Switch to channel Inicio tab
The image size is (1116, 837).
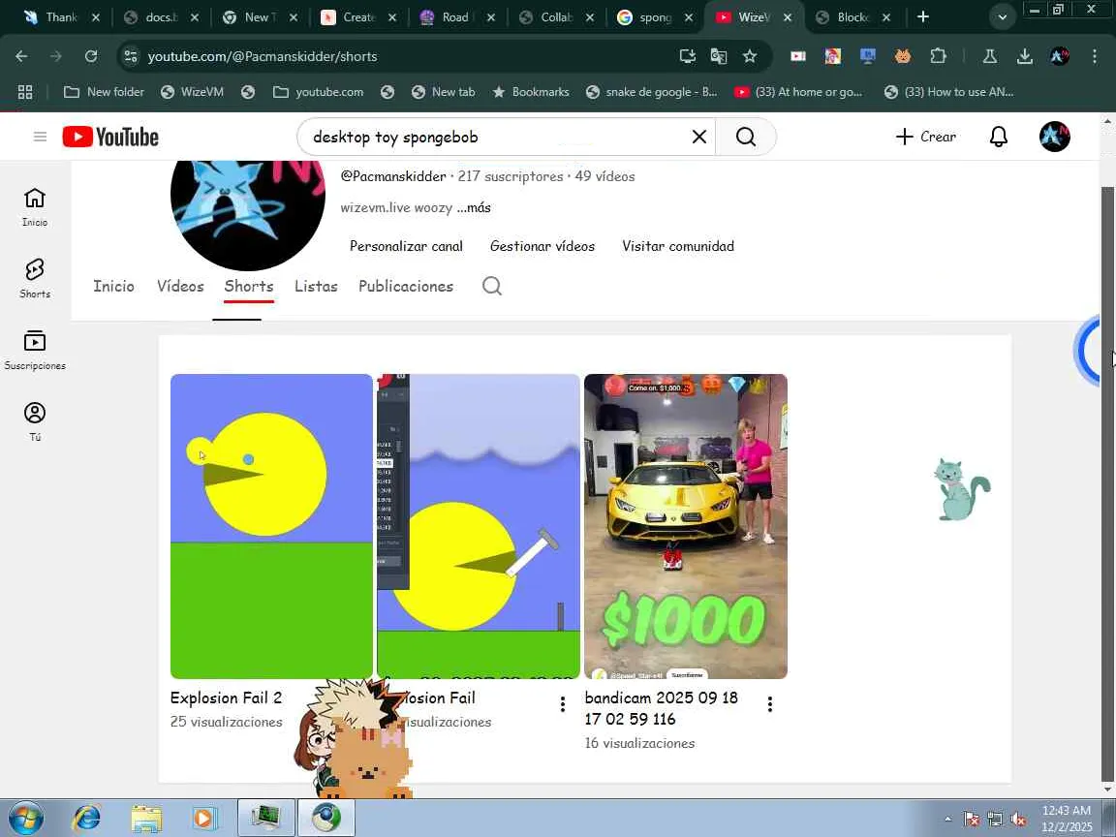tap(114, 286)
